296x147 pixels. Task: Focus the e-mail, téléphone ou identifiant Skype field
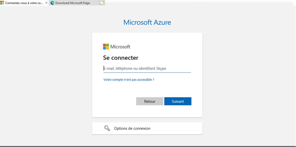(147, 69)
